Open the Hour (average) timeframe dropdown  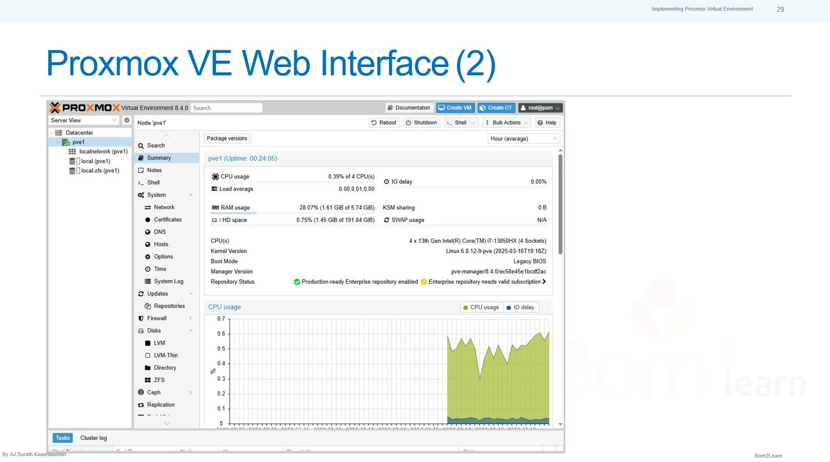[x=524, y=138]
